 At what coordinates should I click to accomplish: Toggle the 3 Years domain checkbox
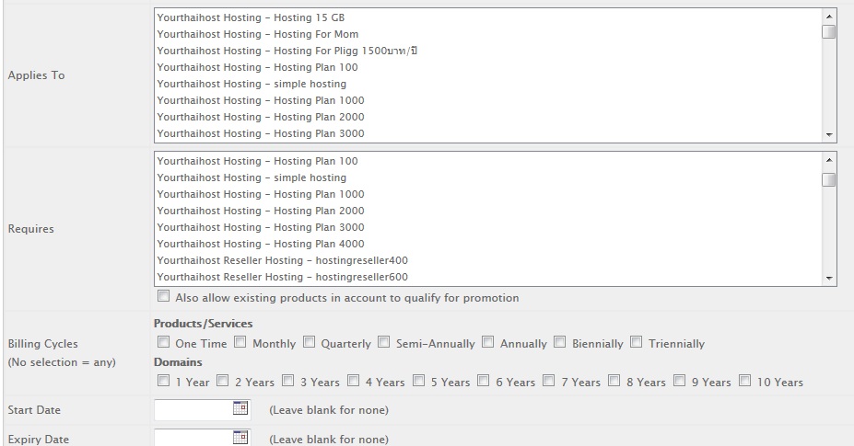pos(288,380)
